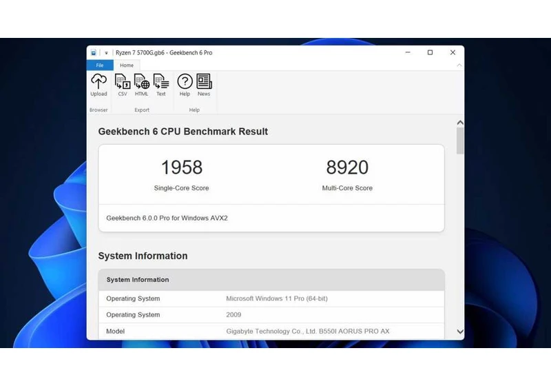Click the vertical scrollbar thumb

[x=460, y=141]
